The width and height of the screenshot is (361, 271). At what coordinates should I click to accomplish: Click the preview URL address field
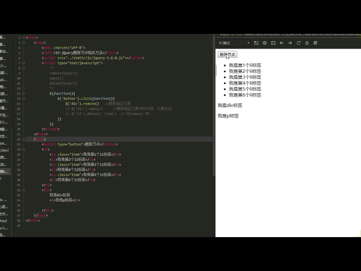(289, 35)
